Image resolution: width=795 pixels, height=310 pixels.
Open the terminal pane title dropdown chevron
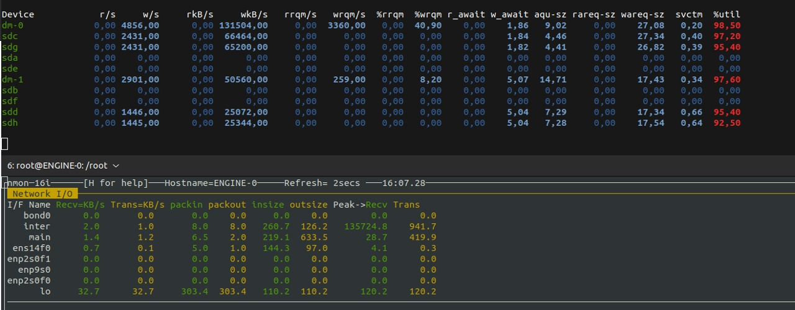coord(116,166)
